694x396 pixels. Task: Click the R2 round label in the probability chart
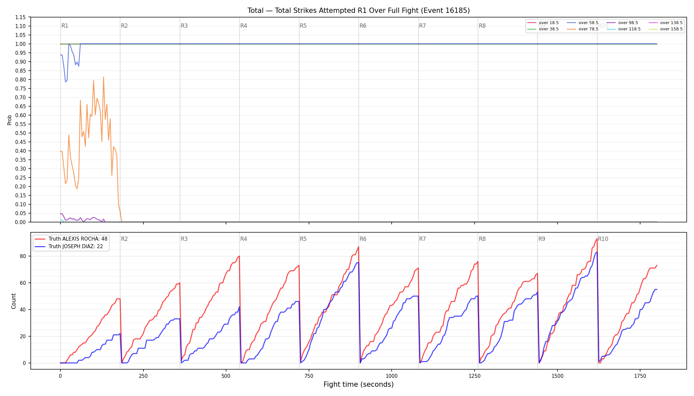click(x=124, y=26)
